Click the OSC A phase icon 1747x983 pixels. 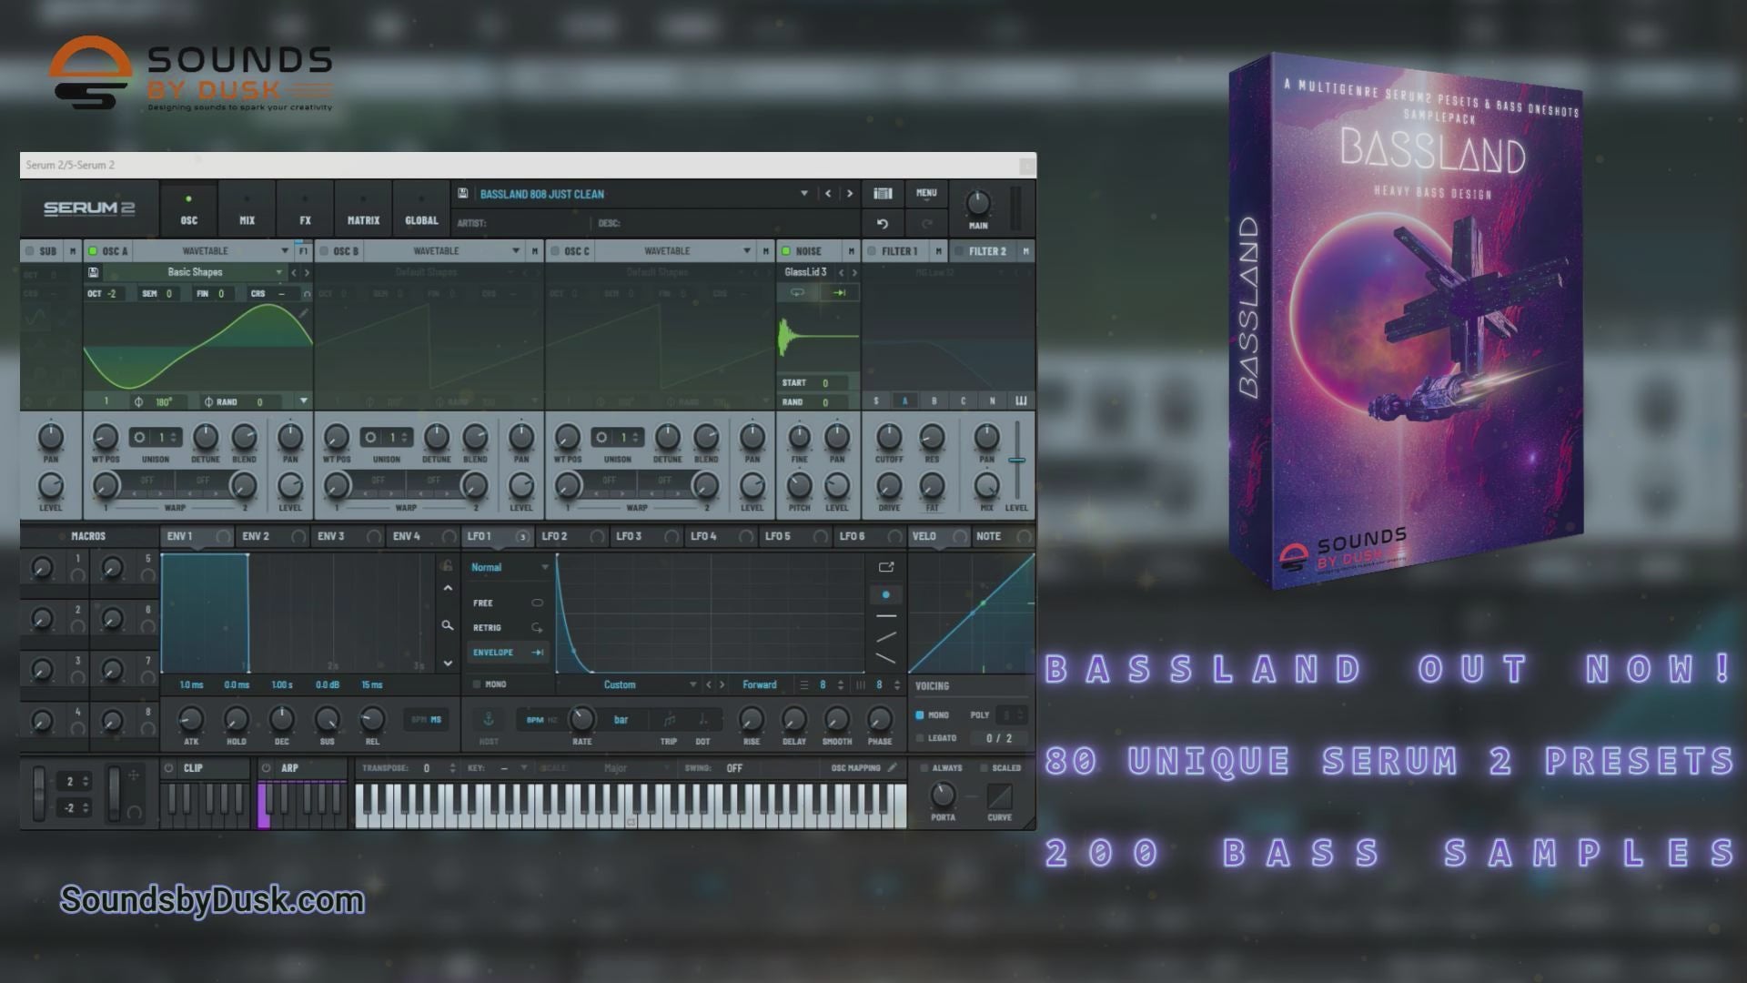[138, 401]
